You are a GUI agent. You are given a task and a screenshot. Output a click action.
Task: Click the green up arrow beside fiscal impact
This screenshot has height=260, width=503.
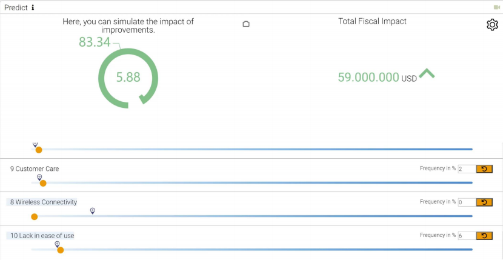click(x=427, y=74)
